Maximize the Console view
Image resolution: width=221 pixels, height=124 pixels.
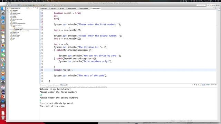(216, 85)
